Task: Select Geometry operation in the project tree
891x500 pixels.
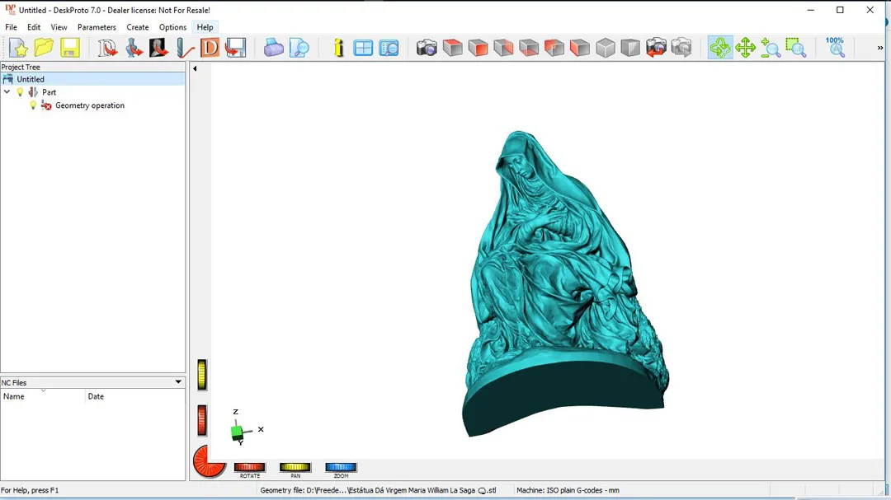Action: point(90,105)
